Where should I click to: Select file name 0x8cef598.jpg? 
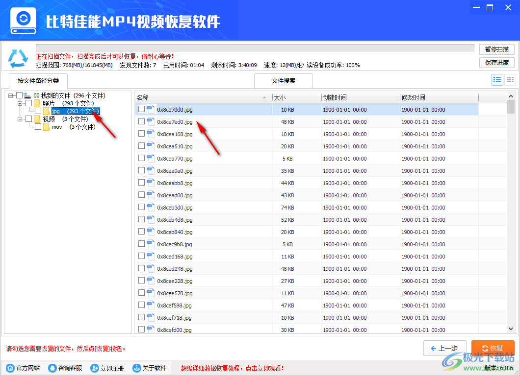(x=175, y=305)
